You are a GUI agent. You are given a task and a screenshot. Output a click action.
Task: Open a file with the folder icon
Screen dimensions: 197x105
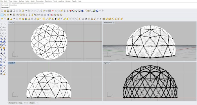pos(5,11)
